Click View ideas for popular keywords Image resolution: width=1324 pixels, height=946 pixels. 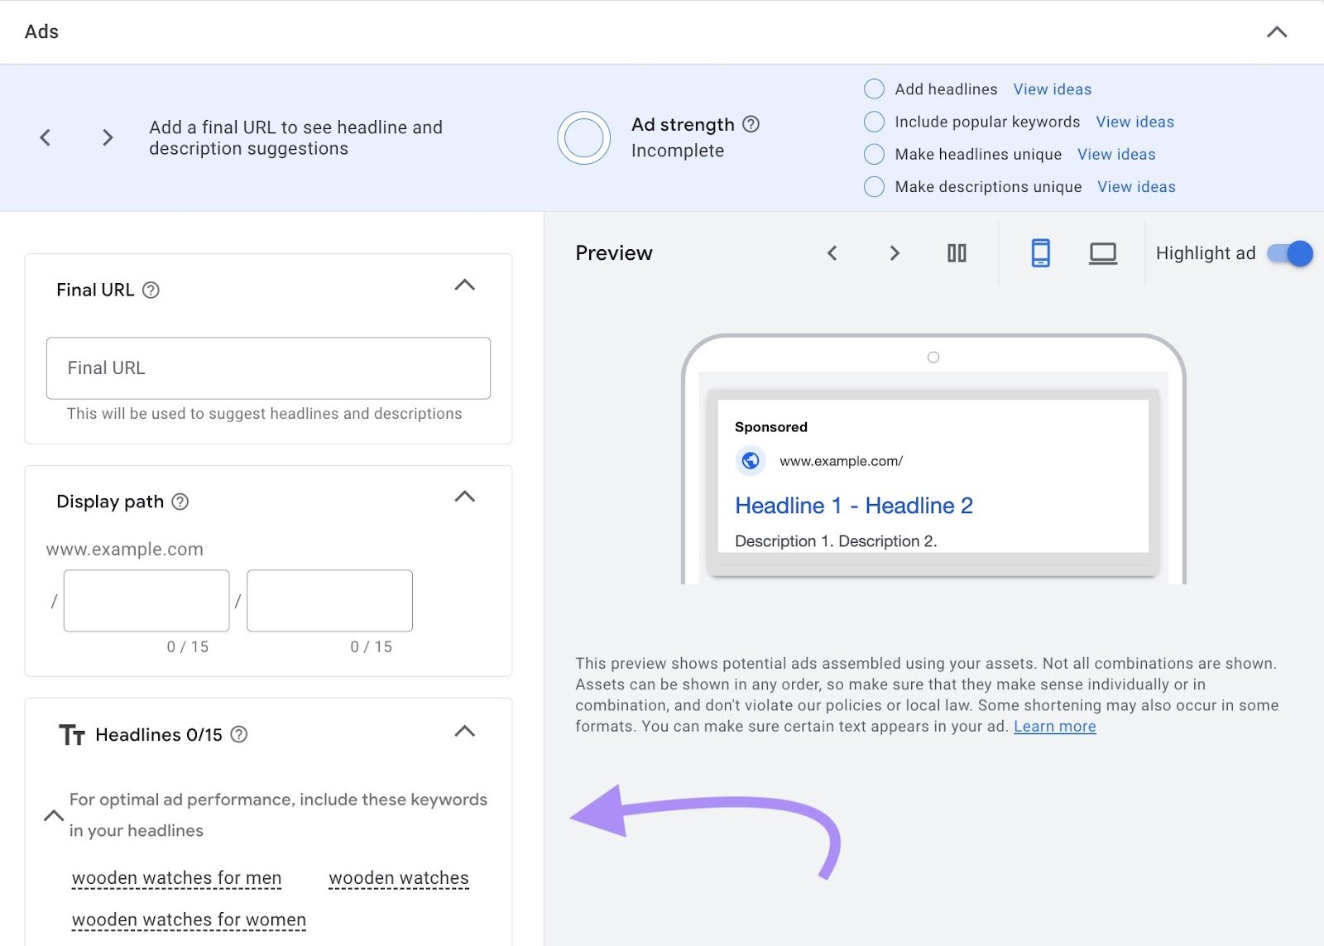(1135, 122)
